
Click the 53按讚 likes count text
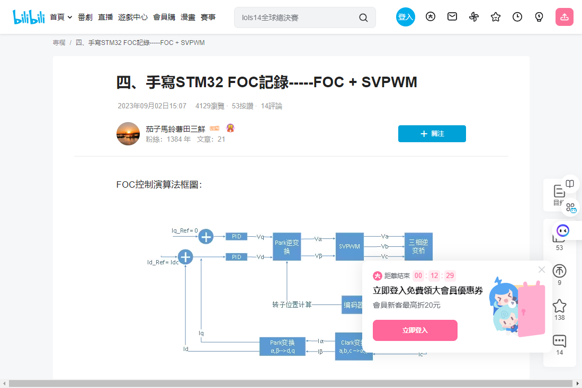pos(243,106)
